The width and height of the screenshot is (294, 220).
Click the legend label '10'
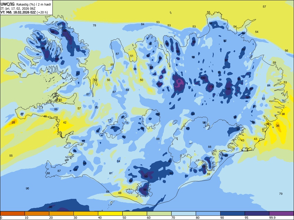[26, 218]
